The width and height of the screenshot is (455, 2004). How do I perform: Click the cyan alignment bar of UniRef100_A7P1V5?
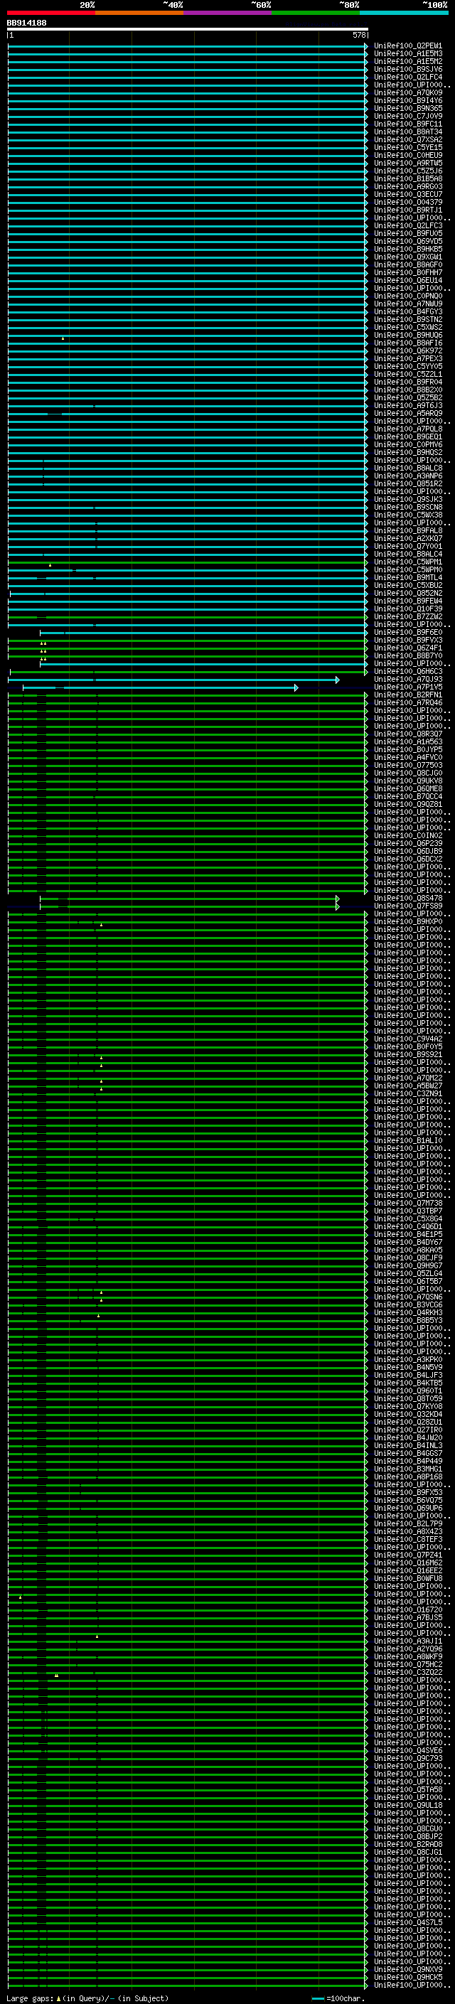point(160,687)
